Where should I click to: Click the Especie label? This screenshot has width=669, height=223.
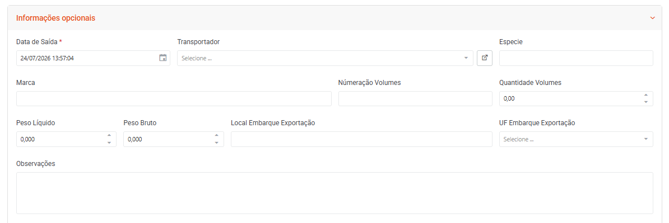510,42
